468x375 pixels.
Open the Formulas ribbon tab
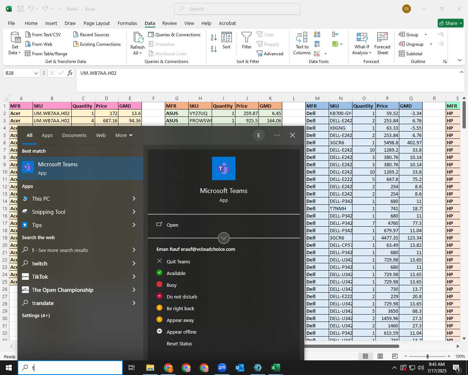point(127,23)
